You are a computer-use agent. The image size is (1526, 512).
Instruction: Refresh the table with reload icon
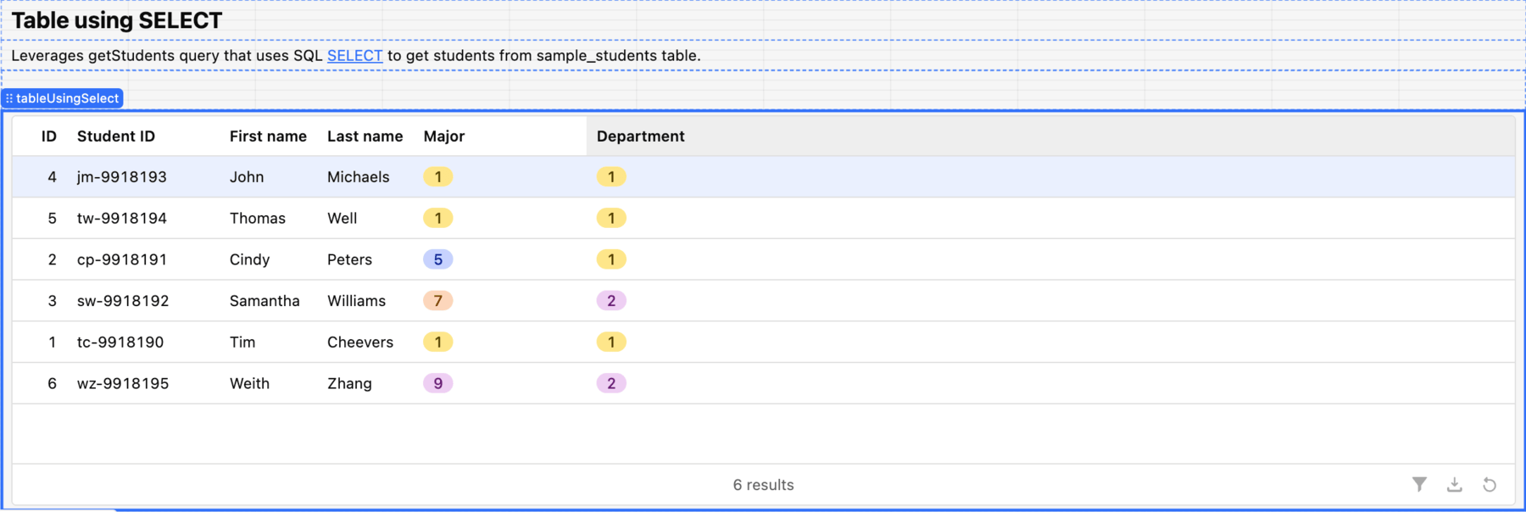pos(1490,484)
